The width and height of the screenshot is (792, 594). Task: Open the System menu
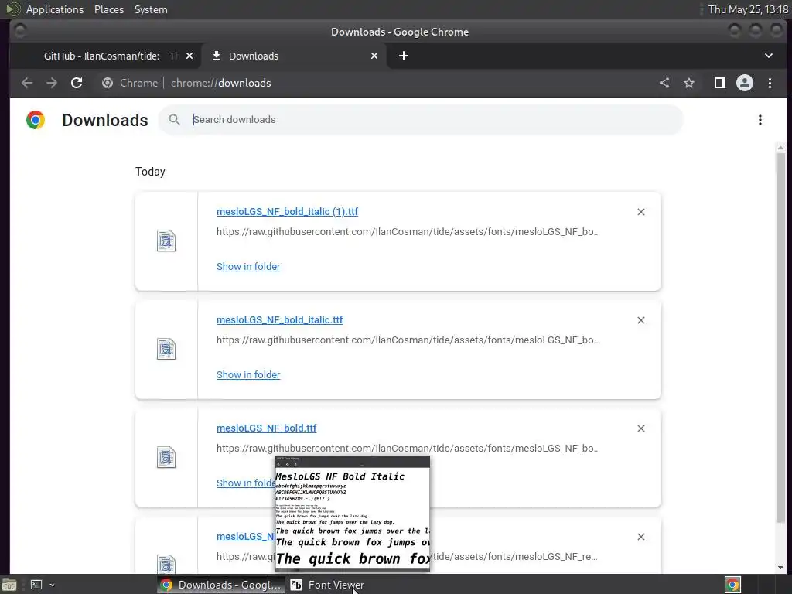(151, 9)
